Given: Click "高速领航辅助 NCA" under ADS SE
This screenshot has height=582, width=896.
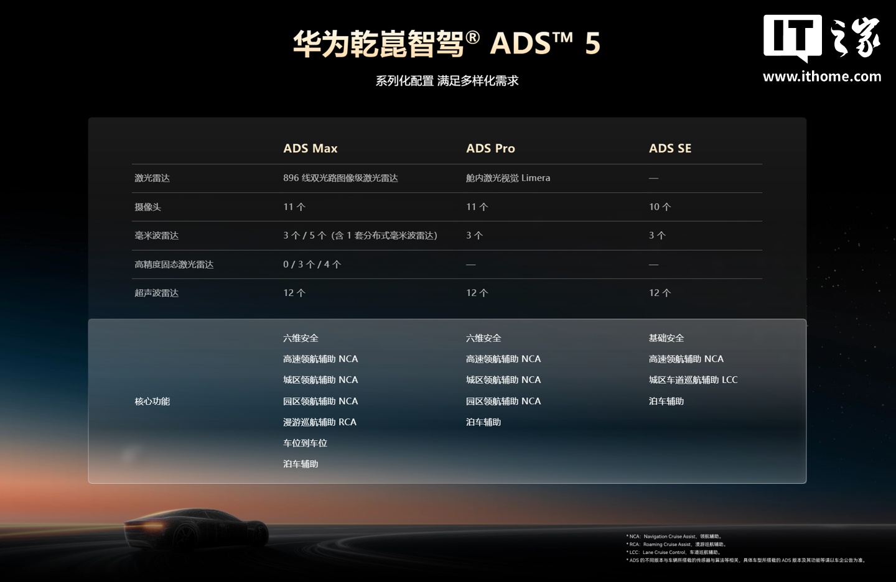Looking at the screenshot, I should [x=686, y=359].
